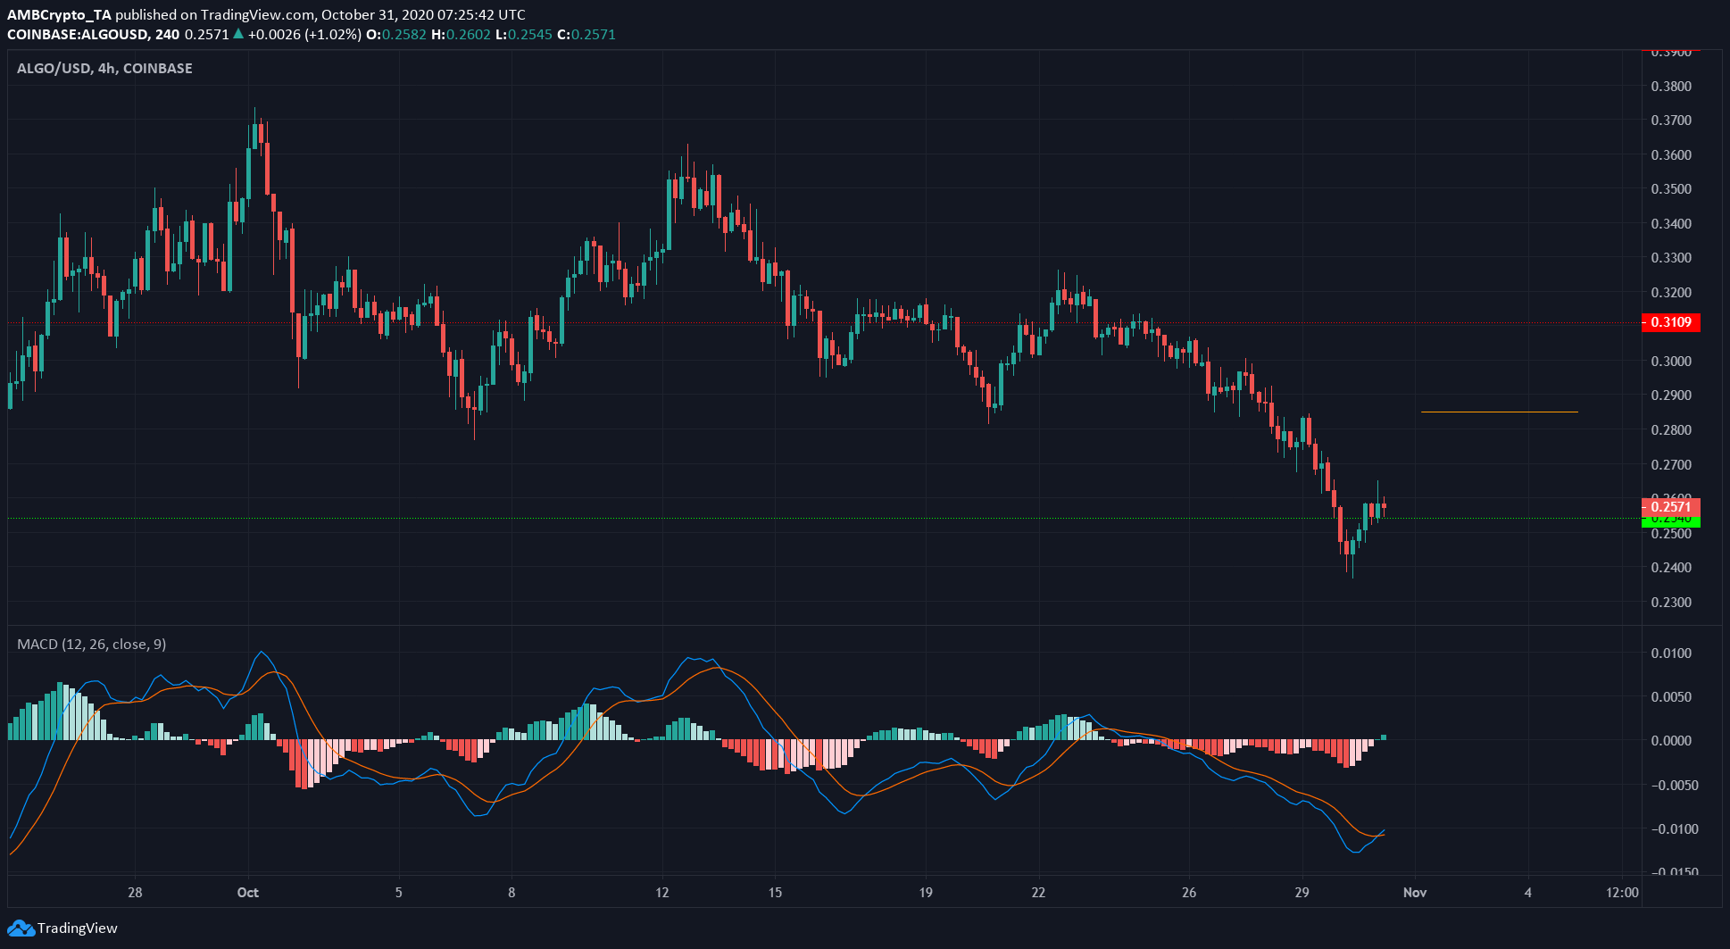Click the 22 date label on time axis
This screenshot has width=1730, height=949.
(x=1038, y=893)
